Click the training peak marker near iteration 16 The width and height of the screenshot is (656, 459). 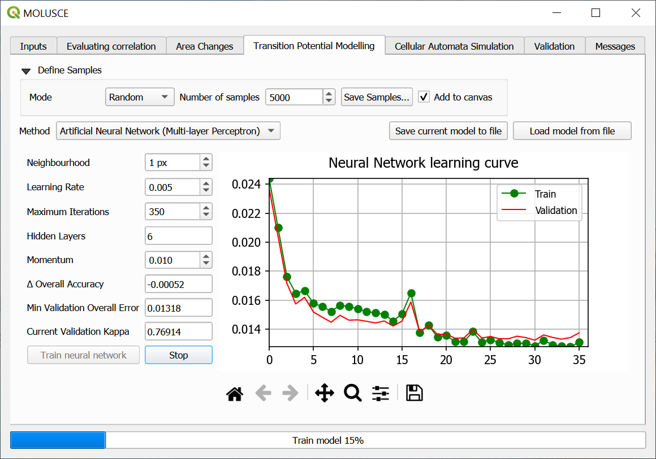point(411,293)
